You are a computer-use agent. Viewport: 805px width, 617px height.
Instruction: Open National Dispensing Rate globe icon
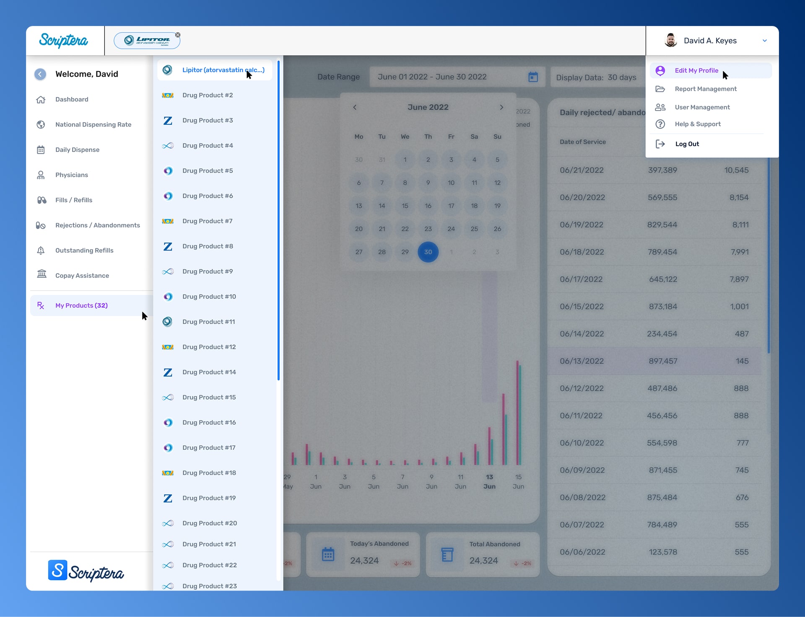41,125
